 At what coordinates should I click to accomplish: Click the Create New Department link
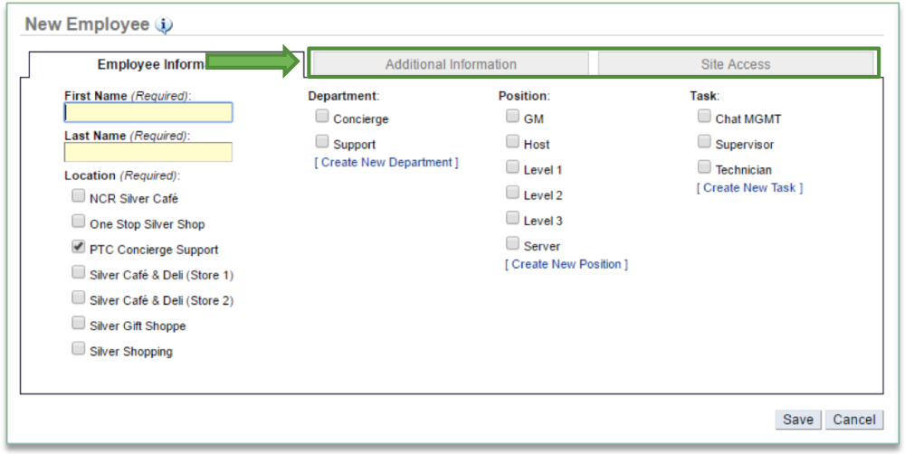point(386,163)
